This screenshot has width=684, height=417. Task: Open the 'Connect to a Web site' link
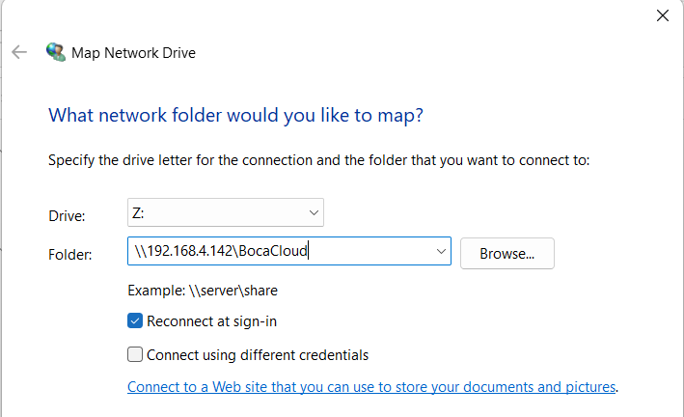(x=371, y=387)
